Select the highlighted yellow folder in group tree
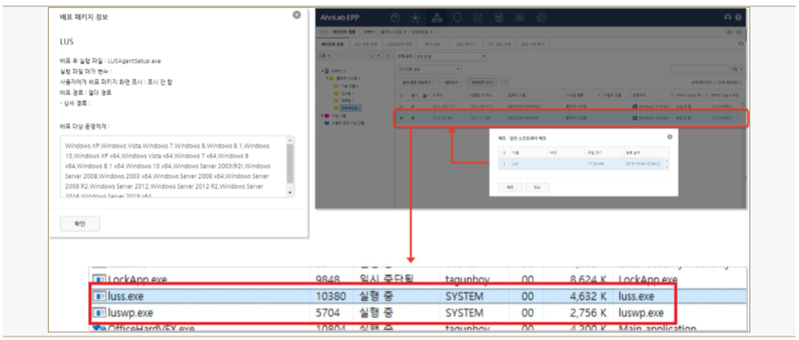This screenshot has height=340, width=799. [x=337, y=108]
